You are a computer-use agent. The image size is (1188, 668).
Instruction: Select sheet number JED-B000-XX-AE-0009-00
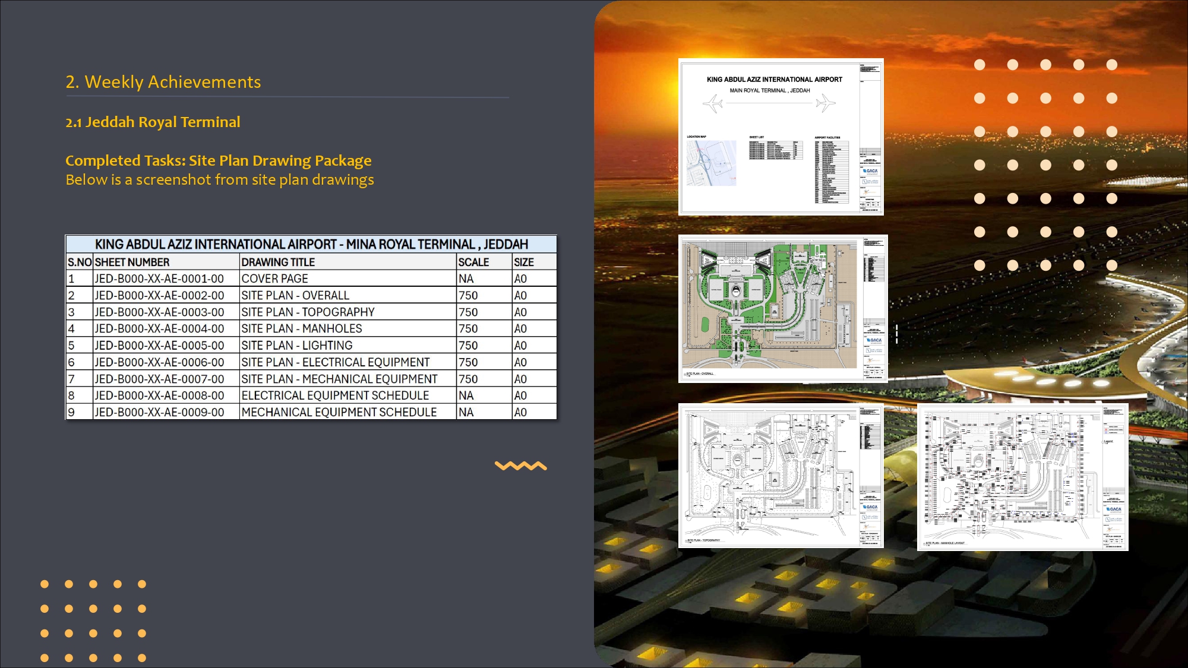[x=166, y=412]
